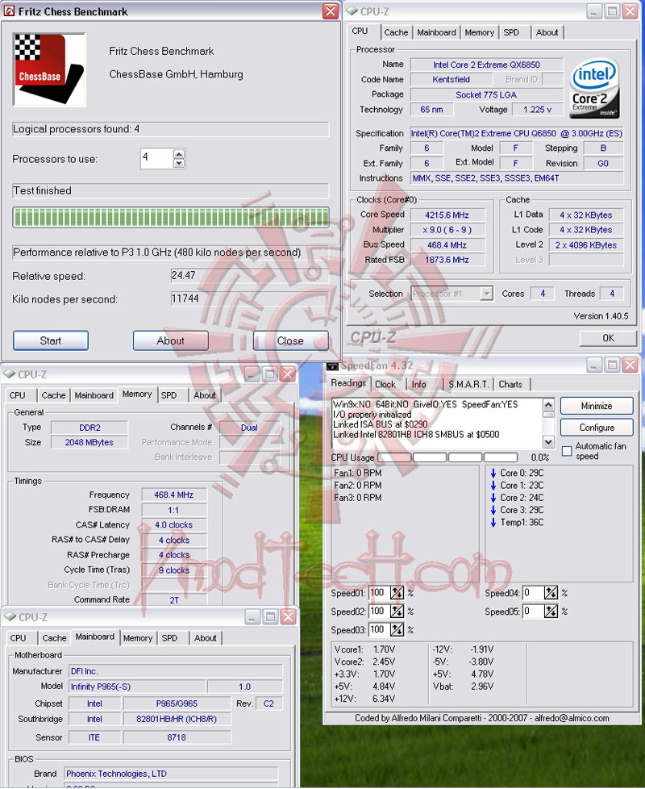Click SpeedFan Configure button
645x789 pixels.
click(597, 428)
